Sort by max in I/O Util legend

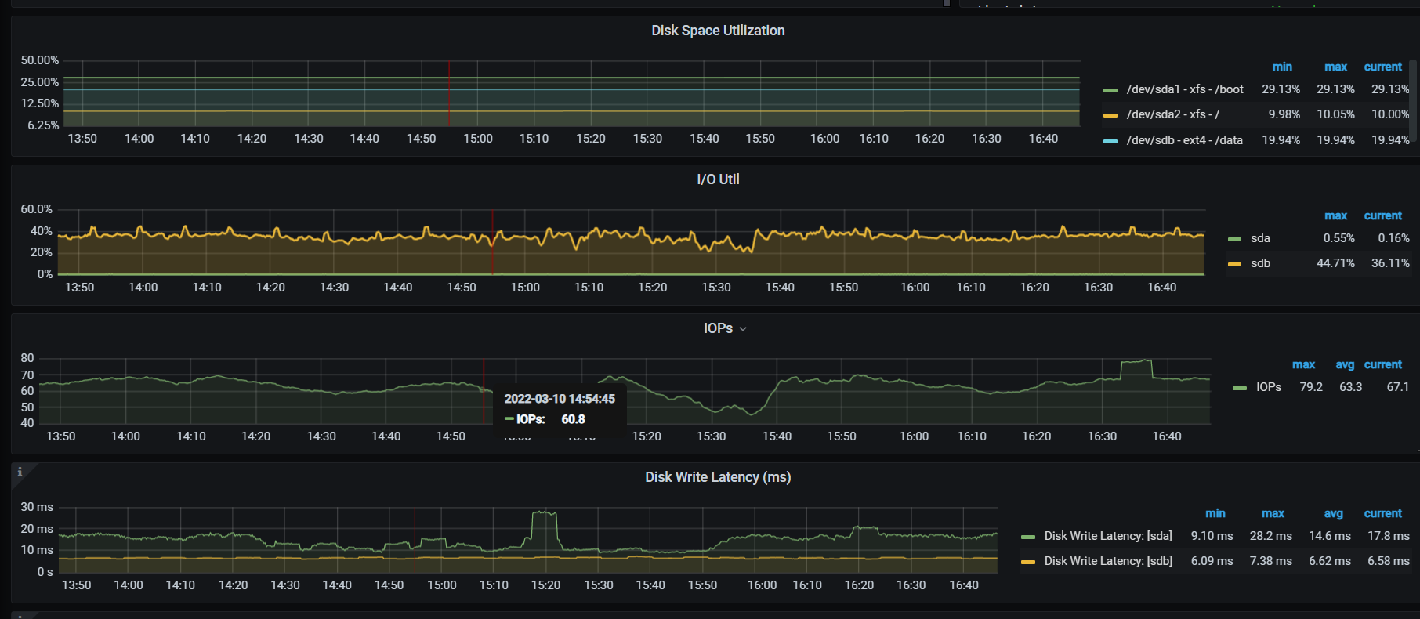click(x=1335, y=215)
